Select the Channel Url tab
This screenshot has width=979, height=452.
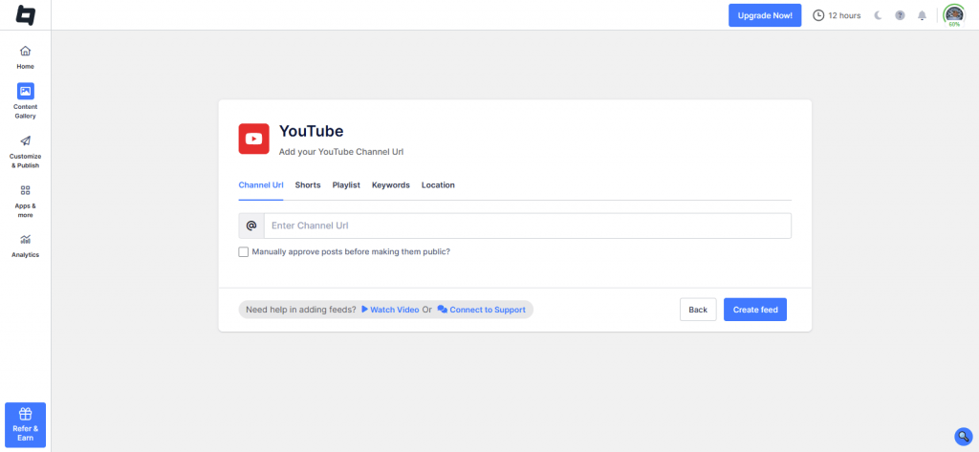[x=261, y=185]
